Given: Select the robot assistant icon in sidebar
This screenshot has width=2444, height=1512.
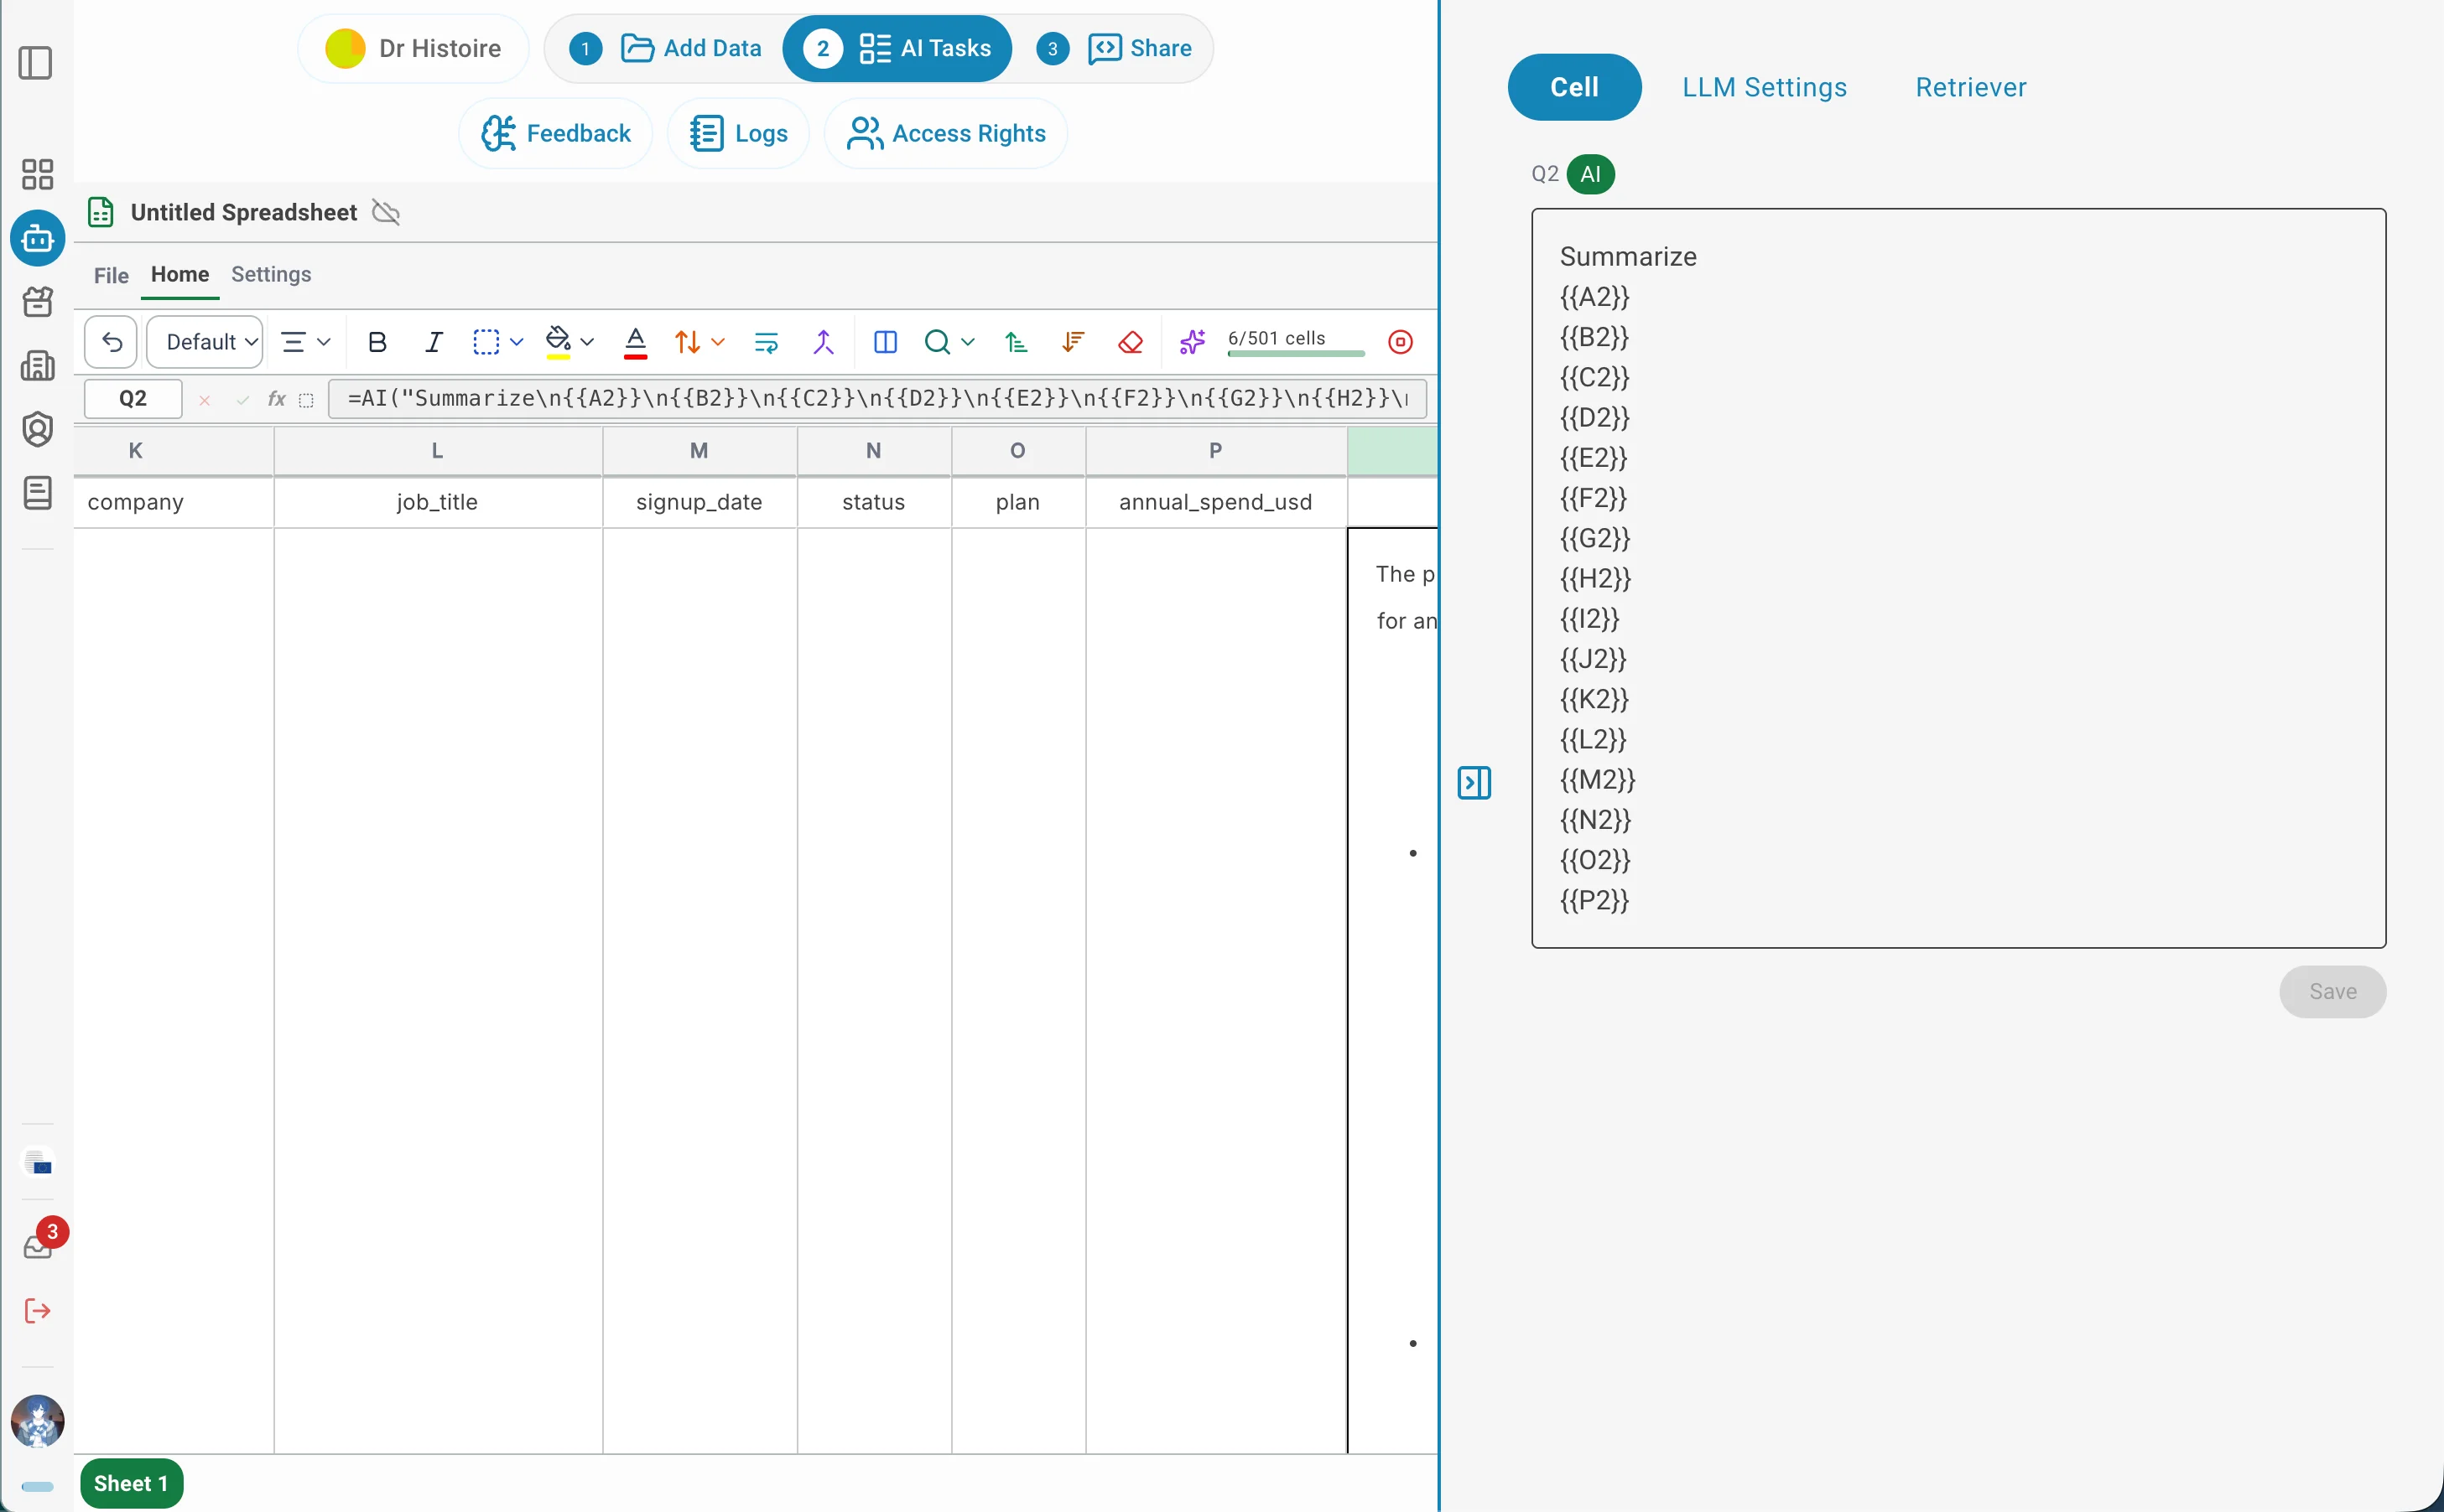Looking at the screenshot, I should click(38, 238).
